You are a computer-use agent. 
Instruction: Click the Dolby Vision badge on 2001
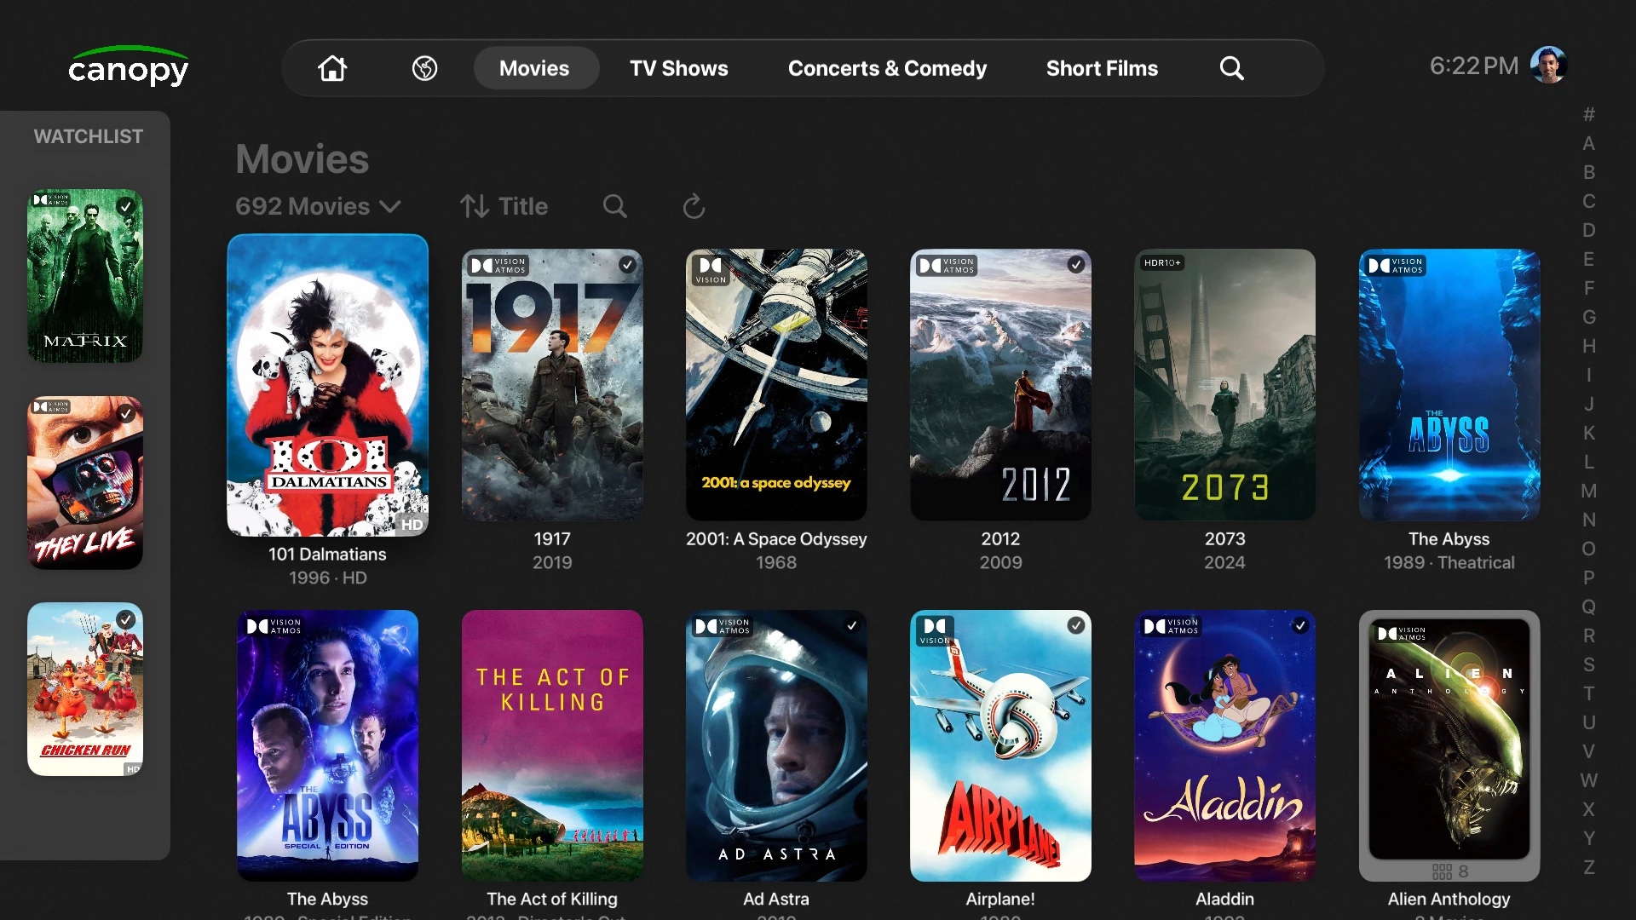click(711, 270)
